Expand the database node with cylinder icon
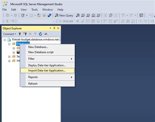155x122 pixels. click(x=14, y=52)
